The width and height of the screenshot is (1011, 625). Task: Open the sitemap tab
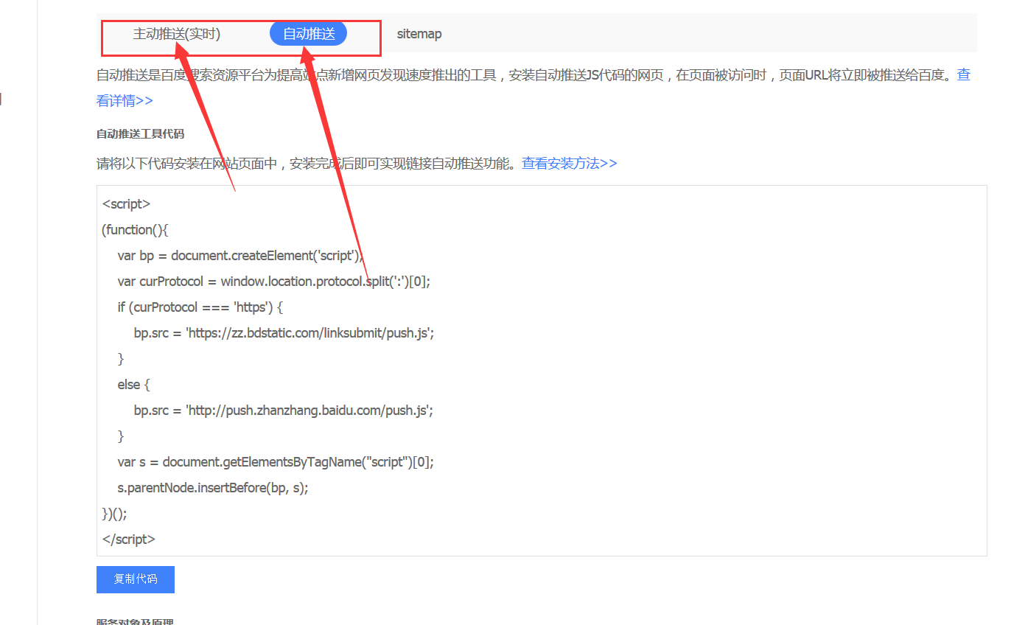[x=419, y=34]
